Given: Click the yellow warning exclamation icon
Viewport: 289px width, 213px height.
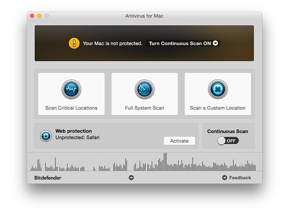Looking at the screenshot, I should pos(74,43).
